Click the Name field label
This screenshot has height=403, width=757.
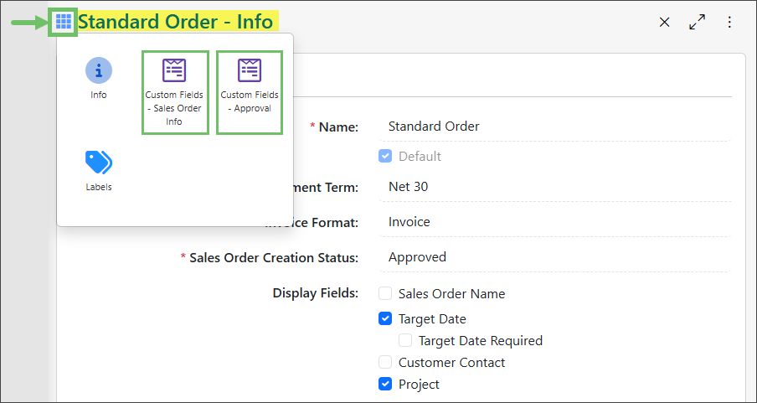(338, 127)
